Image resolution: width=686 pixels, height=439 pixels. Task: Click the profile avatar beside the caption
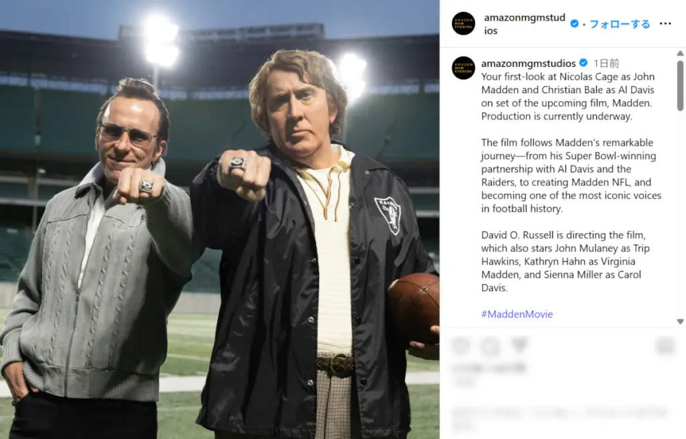point(464,68)
